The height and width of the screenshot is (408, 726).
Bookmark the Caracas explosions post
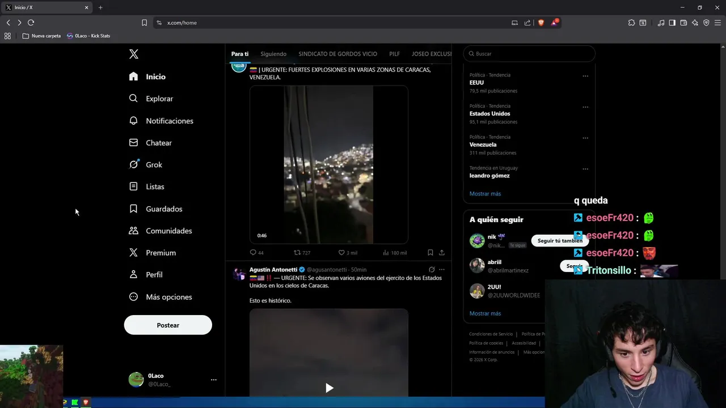click(430, 253)
